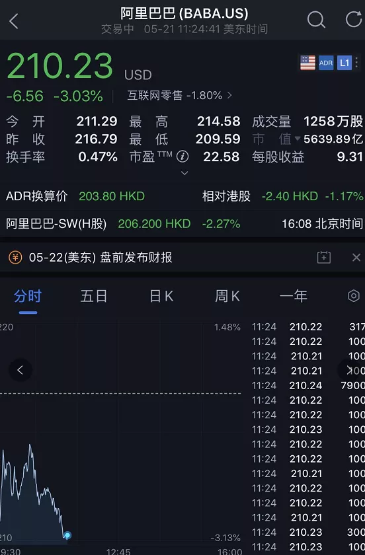The width and height of the screenshot is (365, 555).
Task: Open the chart settings hexagon icon
Action: (353, 295)
